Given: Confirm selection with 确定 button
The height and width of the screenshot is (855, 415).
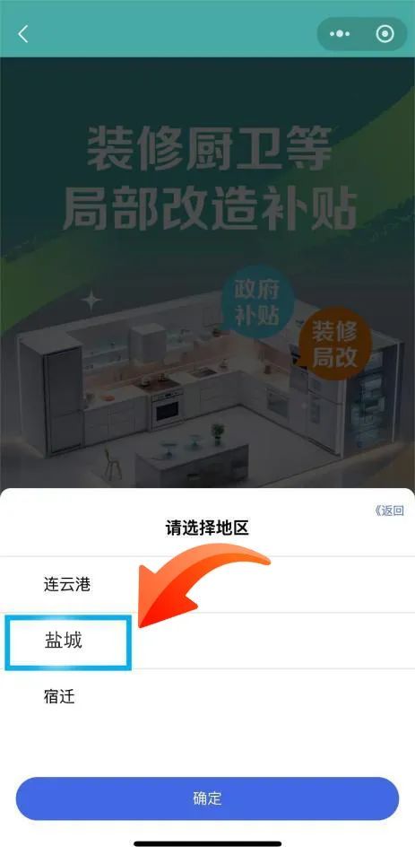Looking at the screenshot, I should click(x=208, y=798).
